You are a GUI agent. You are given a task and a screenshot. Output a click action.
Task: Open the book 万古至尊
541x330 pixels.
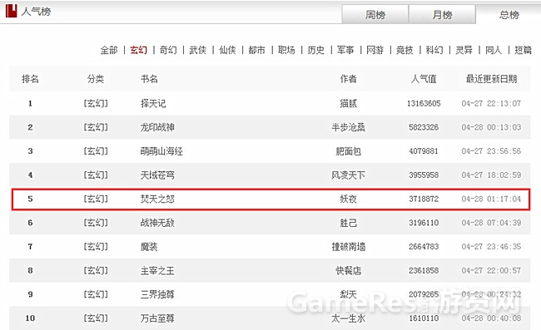click(157, 318)
